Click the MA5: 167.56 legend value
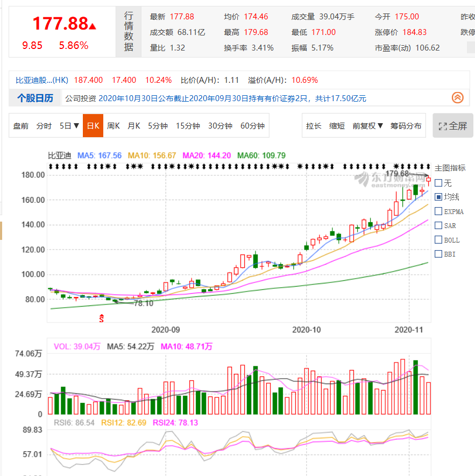 pyautogui.click(x=100, y=155)
